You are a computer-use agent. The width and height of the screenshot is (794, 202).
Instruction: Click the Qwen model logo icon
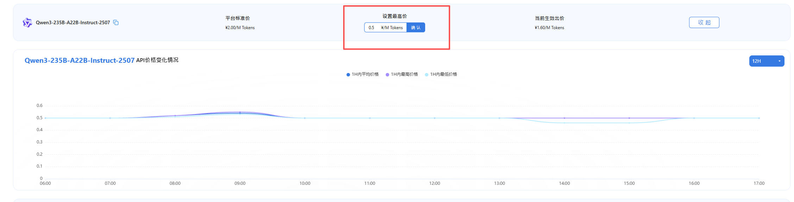point(27,23)
